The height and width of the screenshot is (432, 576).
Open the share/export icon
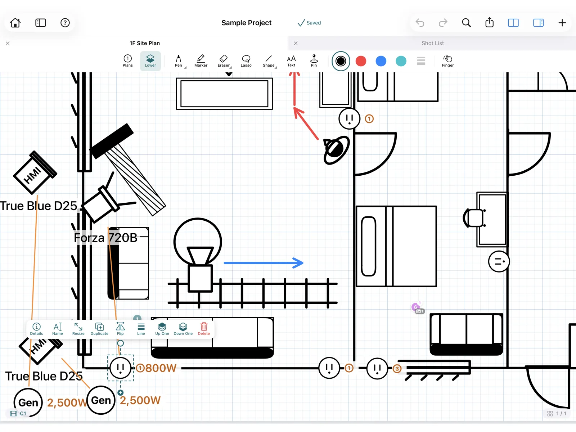coord(489,22)
